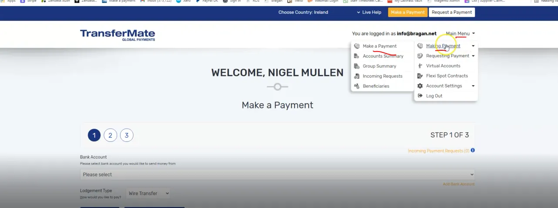Click the Accounts Summary icon
Viewport: 558px width, 208px height.
(x=357, y=56)
